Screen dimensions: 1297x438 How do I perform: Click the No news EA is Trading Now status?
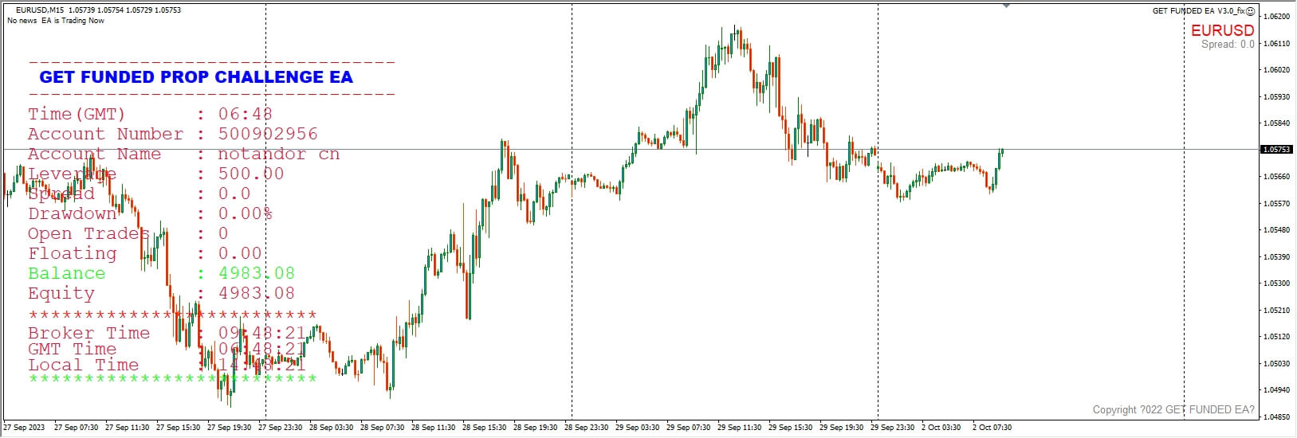56,21
